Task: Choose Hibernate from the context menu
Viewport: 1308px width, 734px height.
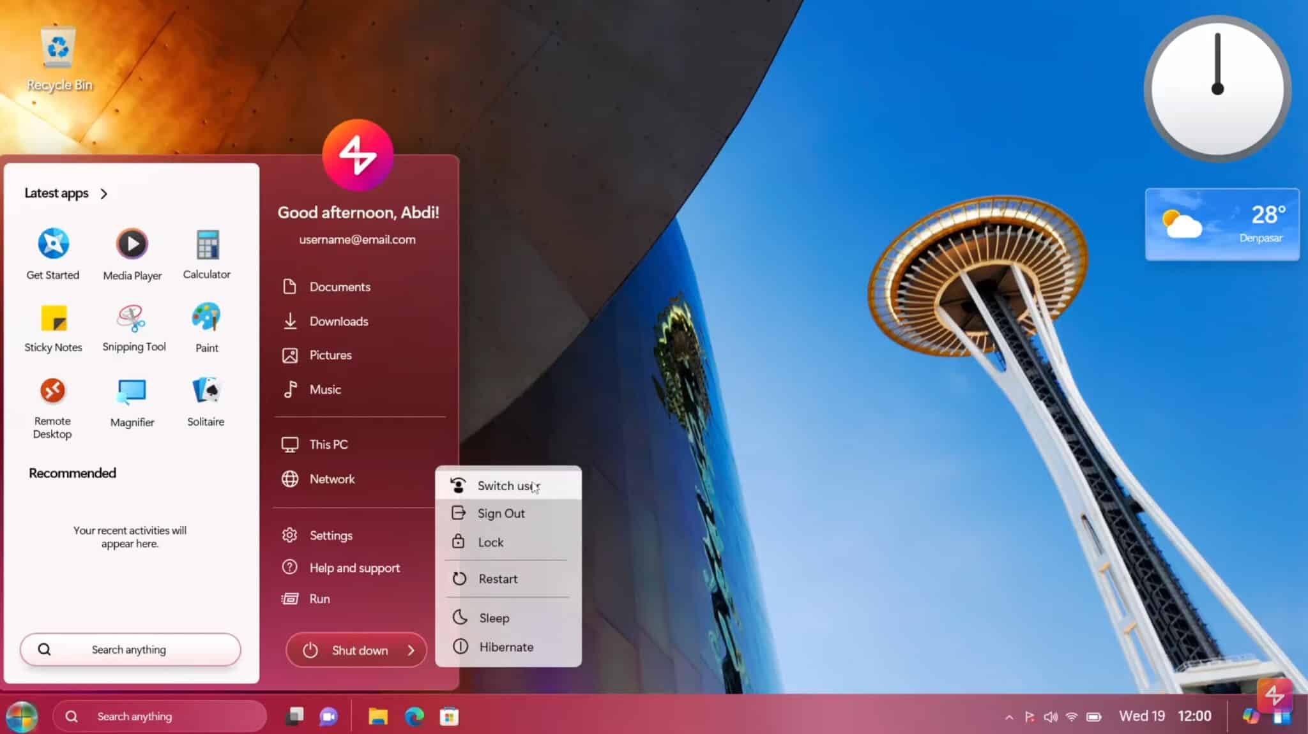Action: [506, 647]
